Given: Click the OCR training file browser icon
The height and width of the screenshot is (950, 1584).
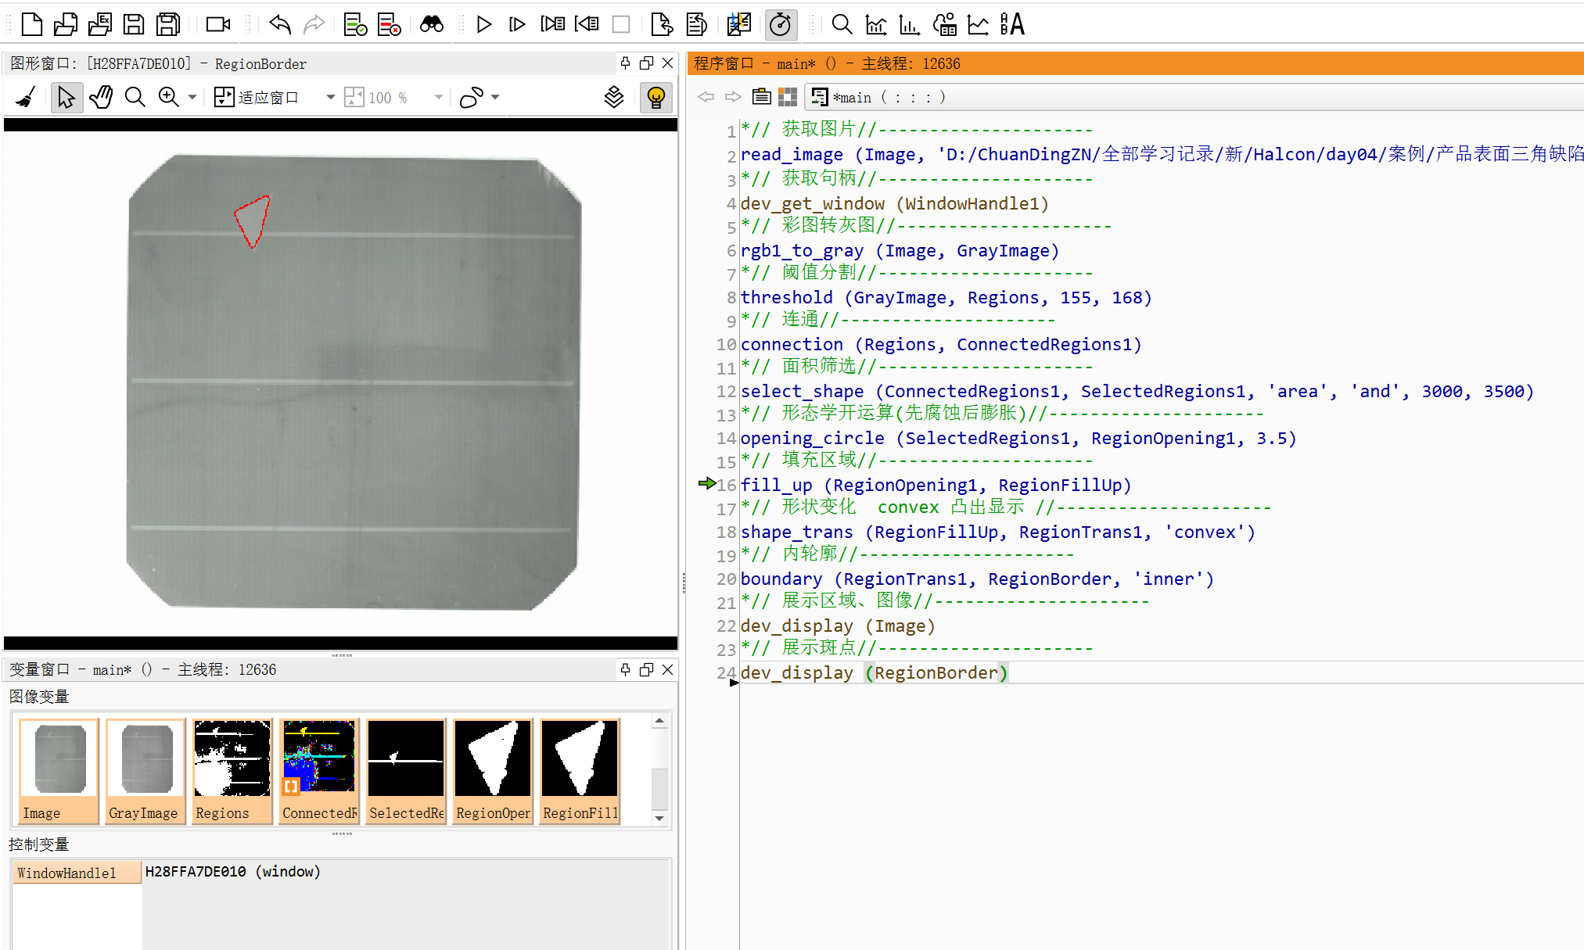Looking at the screenshot, I should pos(1011,24).
